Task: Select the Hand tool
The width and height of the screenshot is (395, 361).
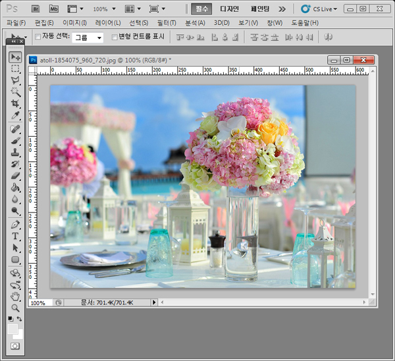Action: point(15,297)
